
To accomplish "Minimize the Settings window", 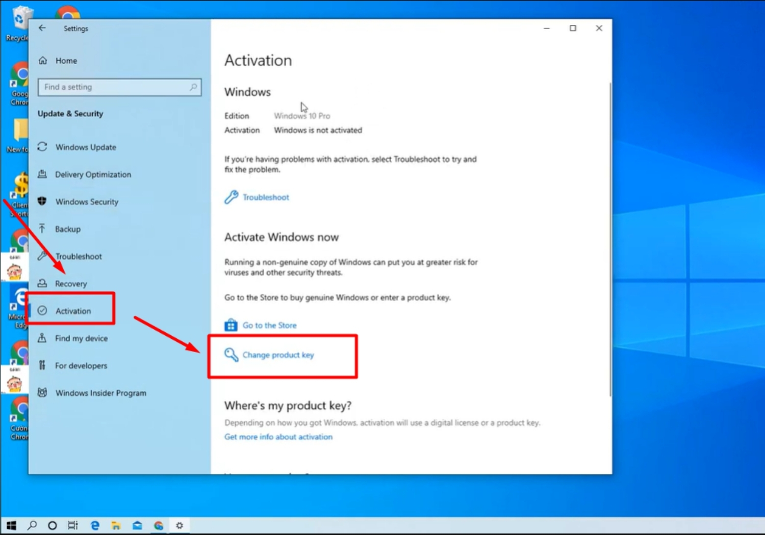I will [547, 29].
